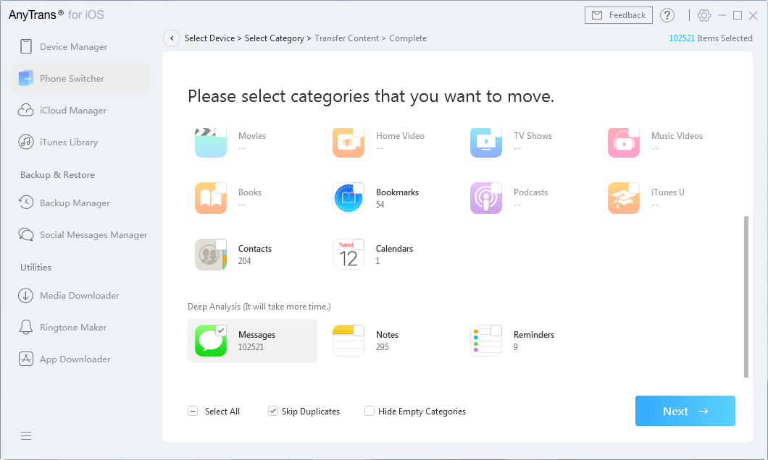The width and height of the screenshot is (768, 460).
Task: Click the back arrow in breadcrumb
Action: (x=172, y=38)
